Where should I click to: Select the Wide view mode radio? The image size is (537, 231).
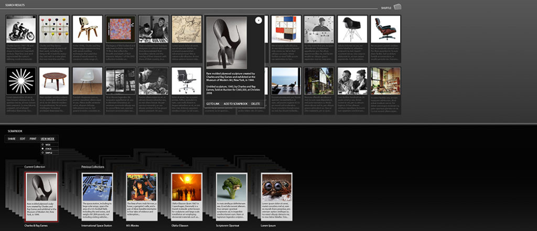tap(44, 145)
